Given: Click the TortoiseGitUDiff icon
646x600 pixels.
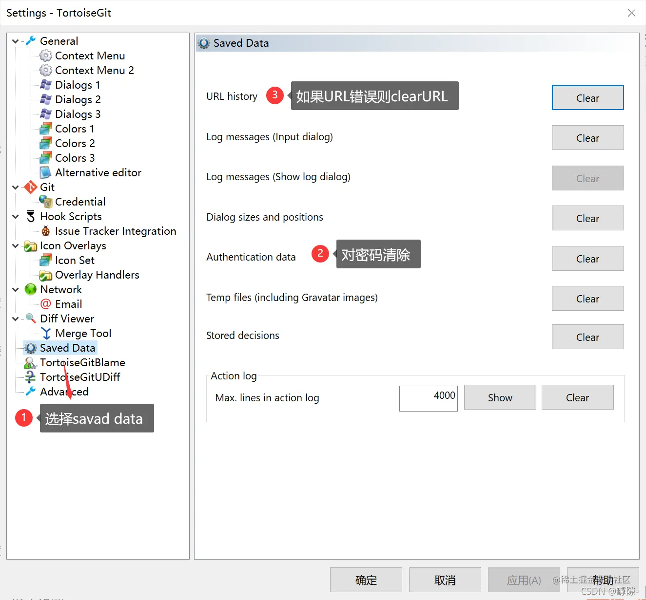Looking at the screenshot, I should point(31,377).
